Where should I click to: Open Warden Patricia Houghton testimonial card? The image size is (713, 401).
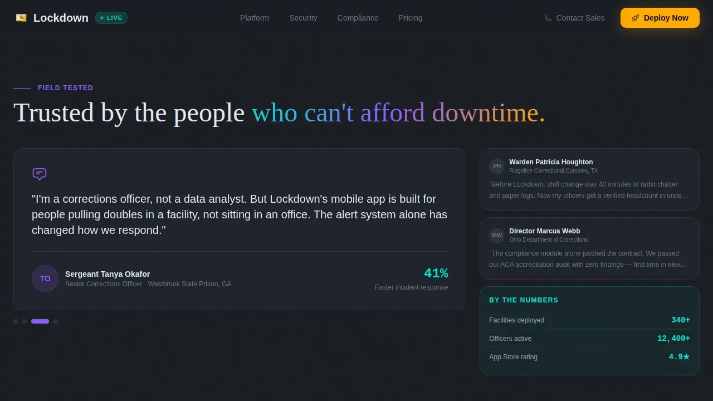click(x=589, y=179)
